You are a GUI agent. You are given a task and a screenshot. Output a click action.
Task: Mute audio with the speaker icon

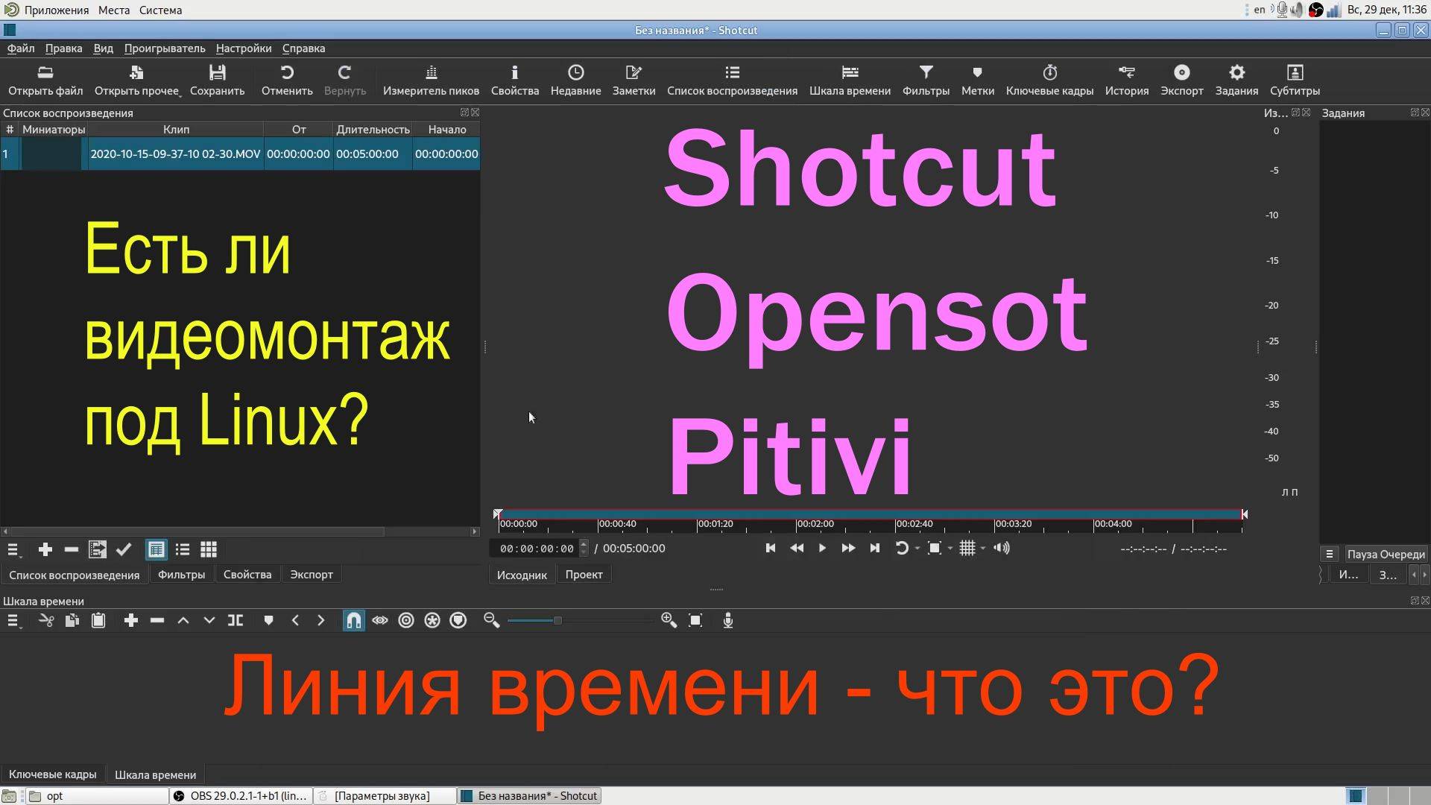click(1002, 548)
